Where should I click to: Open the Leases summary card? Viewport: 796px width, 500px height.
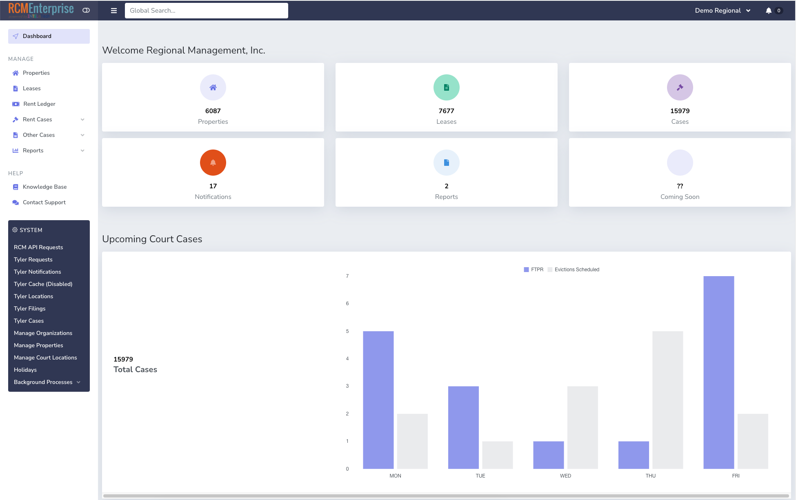pyautogui.click(x=446, y=97)
